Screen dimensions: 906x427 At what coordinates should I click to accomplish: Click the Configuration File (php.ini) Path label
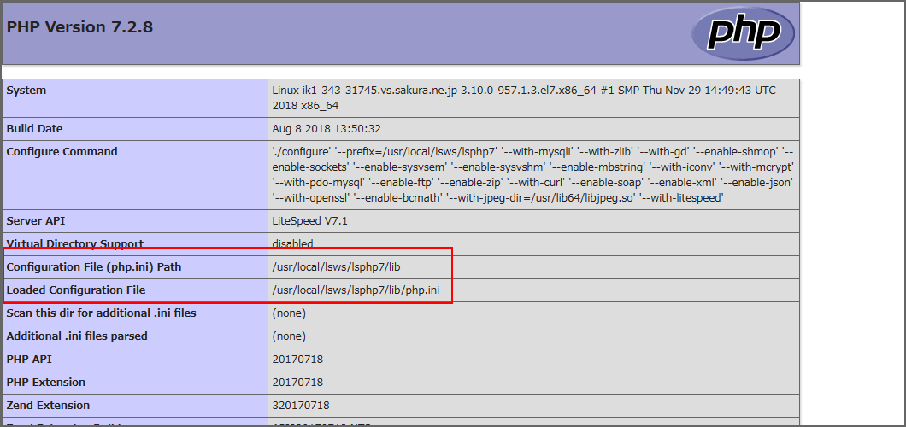[x=93, y=267]
